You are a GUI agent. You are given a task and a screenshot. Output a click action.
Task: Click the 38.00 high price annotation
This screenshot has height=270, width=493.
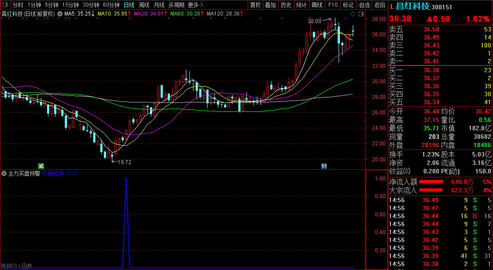315,21
